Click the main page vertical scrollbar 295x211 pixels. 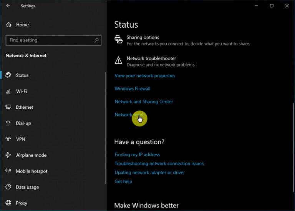pyautogui.click(x=293, y=148)
